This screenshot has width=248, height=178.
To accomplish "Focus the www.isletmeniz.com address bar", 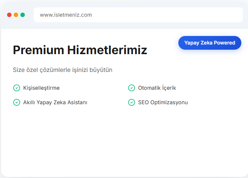I will 138,15.
